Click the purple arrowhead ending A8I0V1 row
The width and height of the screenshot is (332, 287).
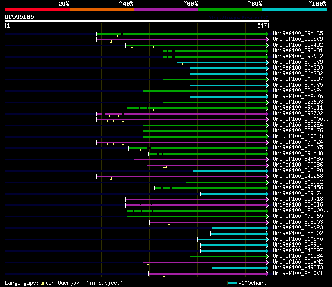pyautogui.click(x=267, y=274)
